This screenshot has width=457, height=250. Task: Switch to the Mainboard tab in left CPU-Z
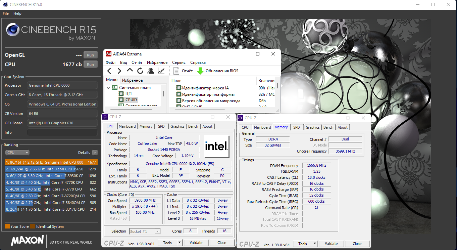[127, 126]
